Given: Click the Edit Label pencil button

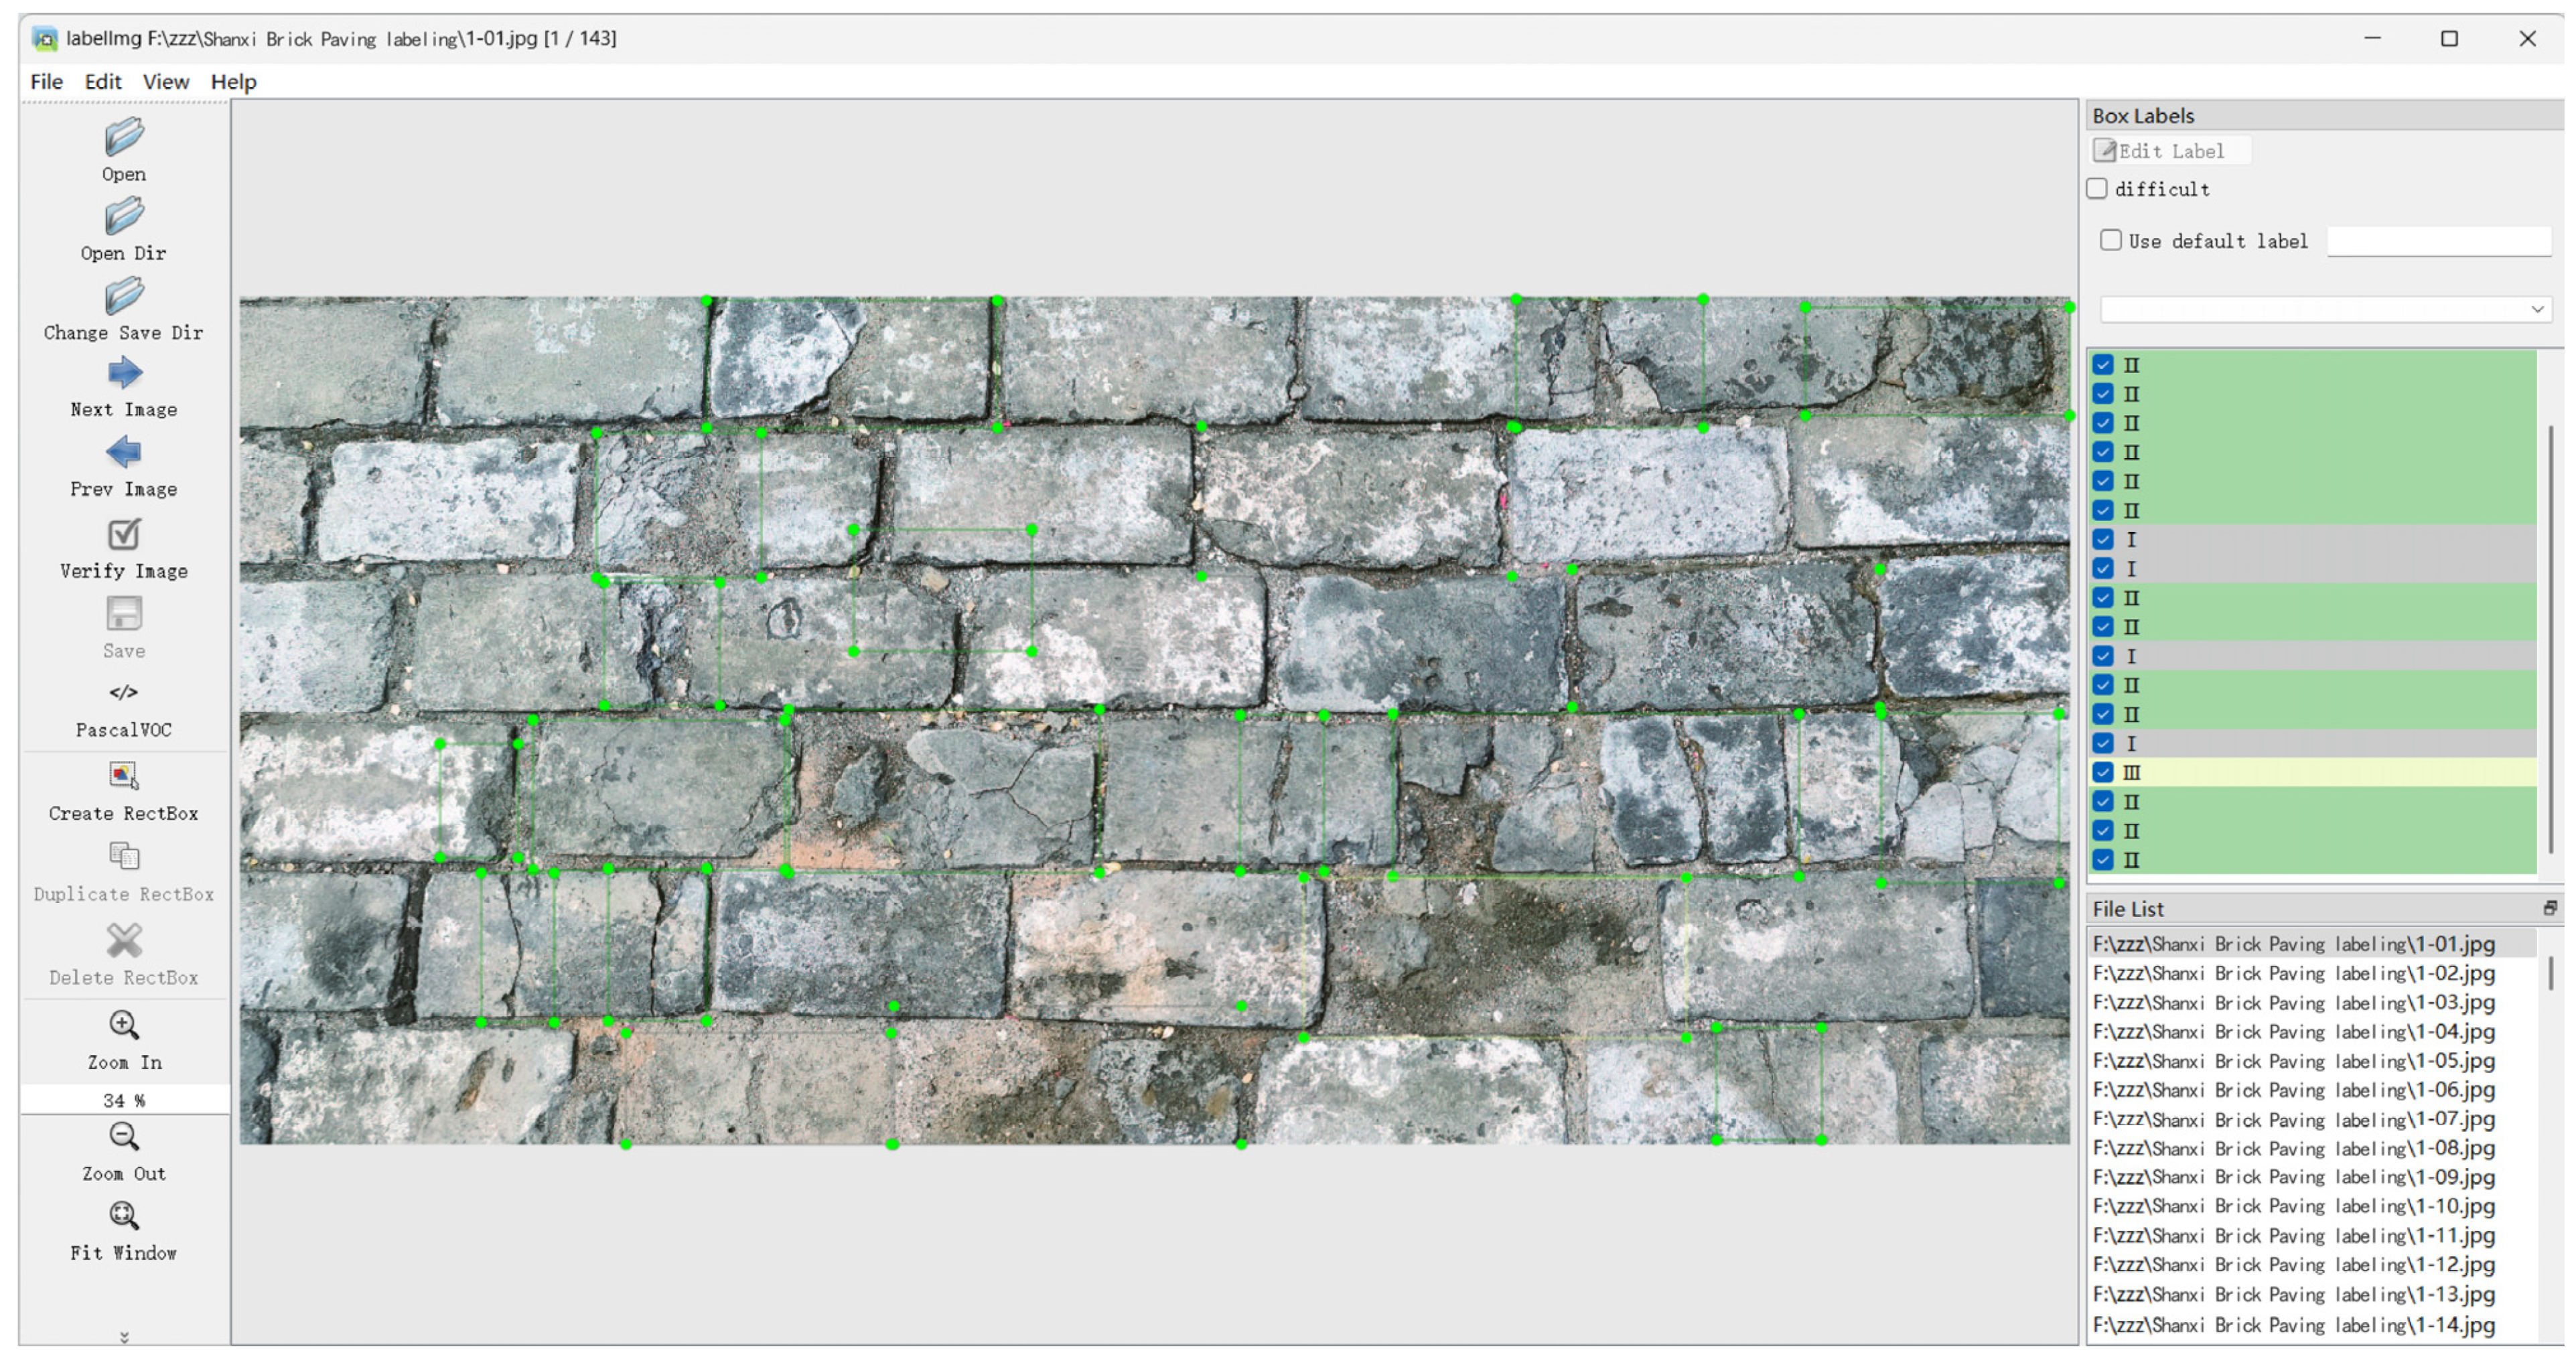Looking at the screenshot, I should pyautogui.click(x=2170, y=151).
